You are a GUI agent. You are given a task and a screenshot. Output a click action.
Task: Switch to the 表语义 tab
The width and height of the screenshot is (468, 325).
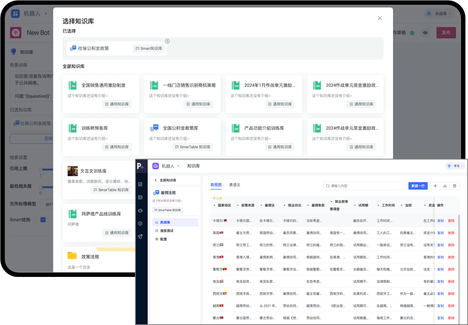tap(234, 185)
